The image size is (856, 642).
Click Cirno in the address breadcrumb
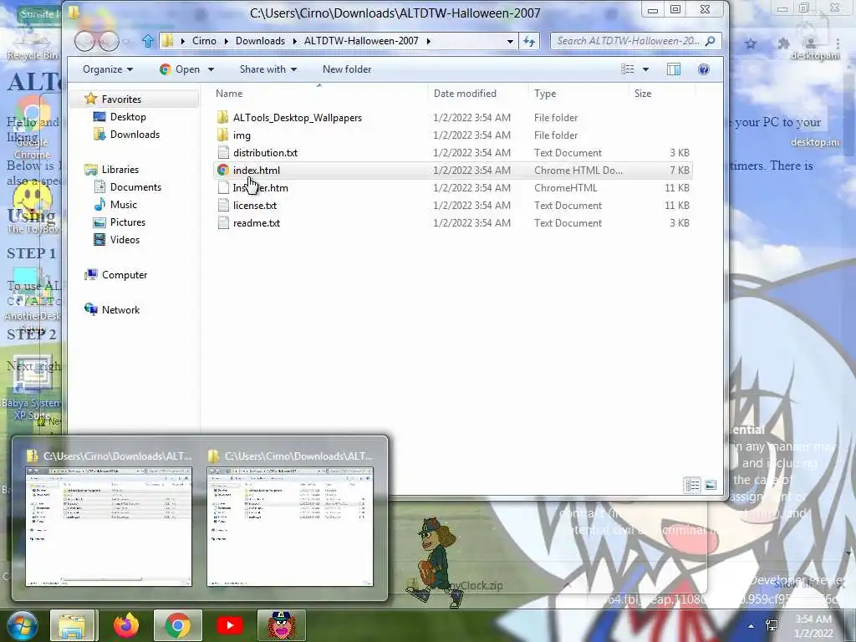point(204,41)
